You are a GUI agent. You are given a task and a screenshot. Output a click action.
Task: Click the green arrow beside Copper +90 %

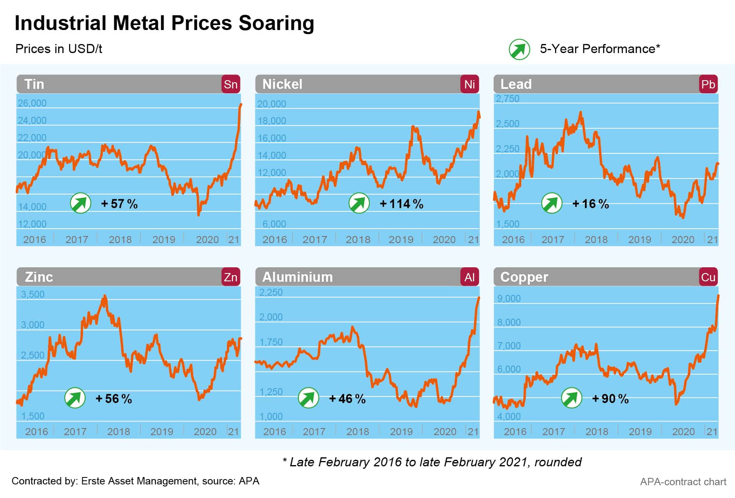(571, 398)
